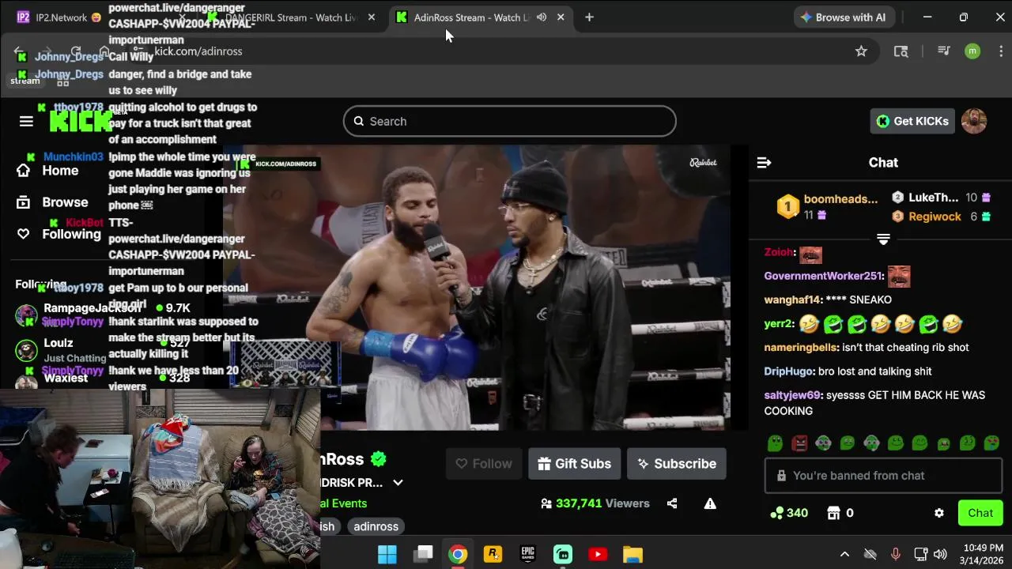The image size is (1012, 569).
Task: Click the stream video player
Action: point(476,288)
